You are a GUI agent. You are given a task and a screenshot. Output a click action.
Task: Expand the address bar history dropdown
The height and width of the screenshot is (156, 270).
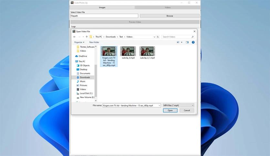click(x=154, y=37)
